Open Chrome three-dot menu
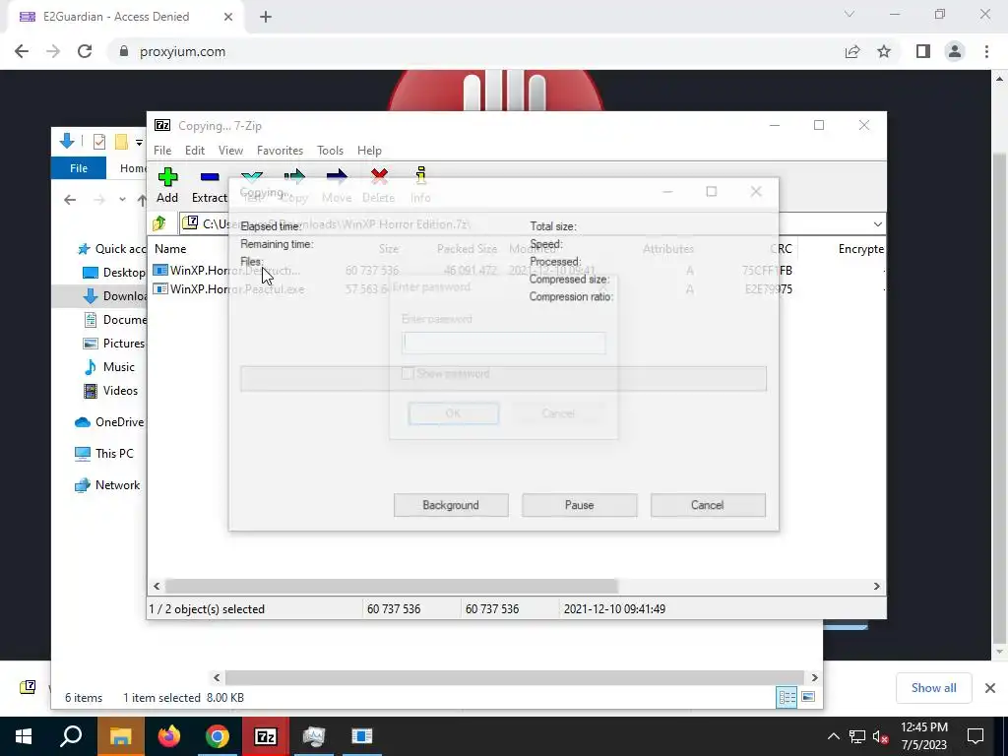 point(986,51)
